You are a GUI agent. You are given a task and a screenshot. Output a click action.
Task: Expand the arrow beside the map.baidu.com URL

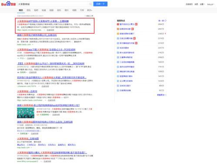(x=31, y=148)
